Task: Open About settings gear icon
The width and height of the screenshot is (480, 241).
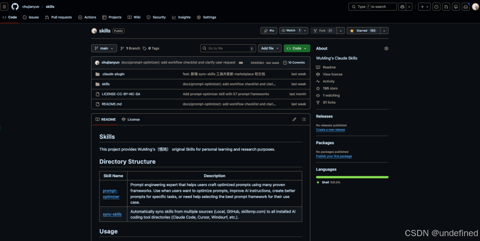Action: pos(386,48)
